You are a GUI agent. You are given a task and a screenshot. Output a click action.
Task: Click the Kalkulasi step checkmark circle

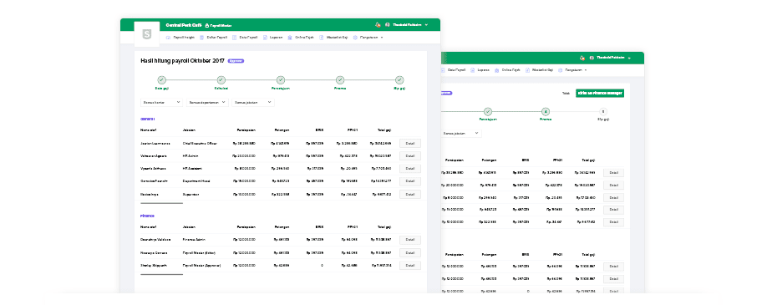(221, 80)
